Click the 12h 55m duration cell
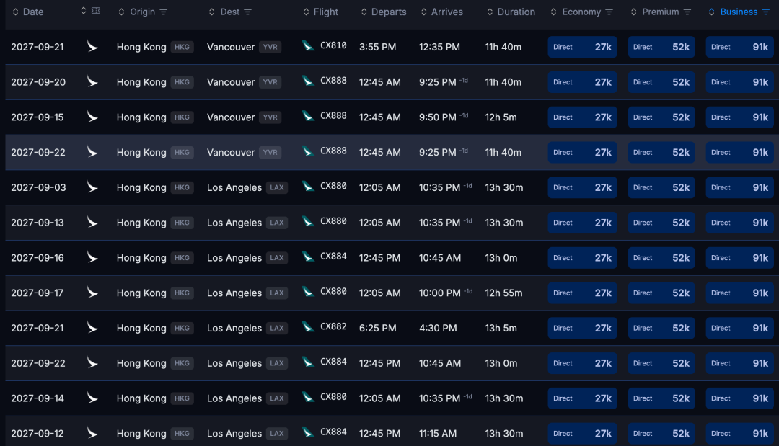The width and height of the screenshot is (779, 446). [503, 293]
